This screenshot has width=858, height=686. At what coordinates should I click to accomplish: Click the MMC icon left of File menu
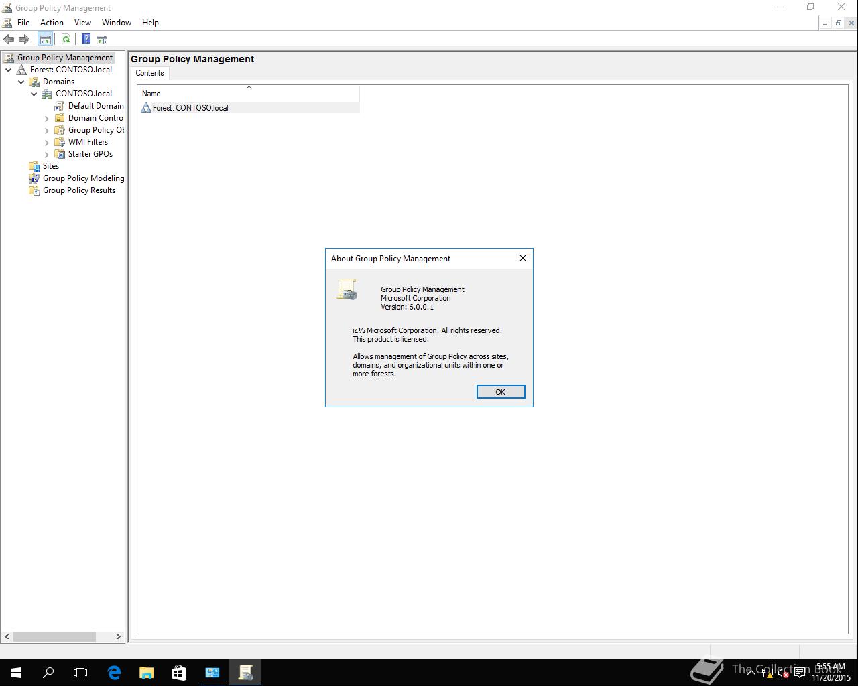pos(7,23)
